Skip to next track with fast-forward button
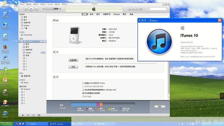 click(36, 9)
